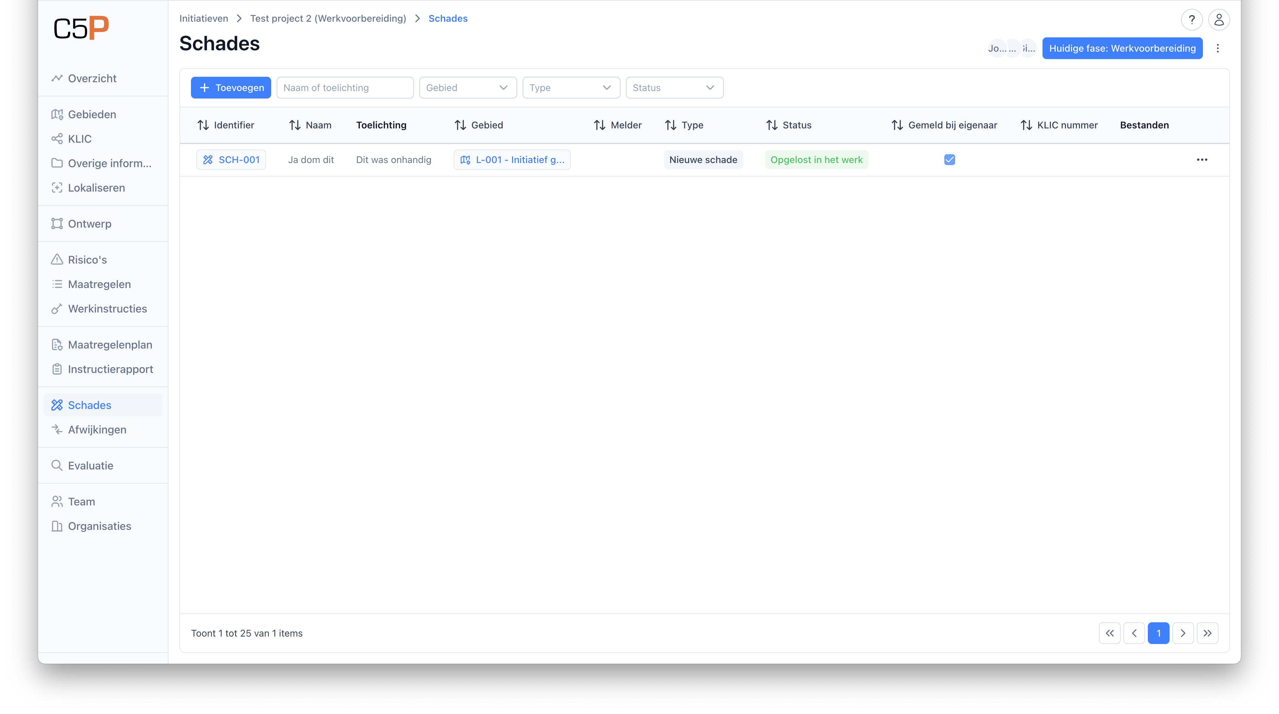Image resolution: width=1279 pixels, height=714 pixels.
Task: Navigate to Afwijkingen in the sidebar
Action: (97, 430)
